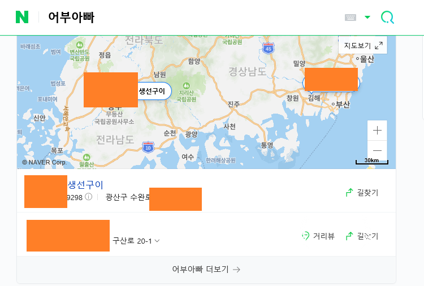The width and height of the screenshot is (424, 286).
Task: Open the on-screen keyboard icon
Action: [x=351, y=18]
